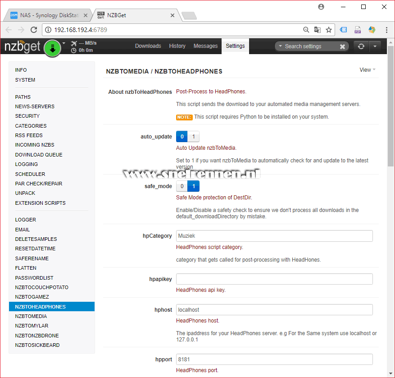Open the View dropdown
Viewport: 395px width, 378px height.
point(367,70)
